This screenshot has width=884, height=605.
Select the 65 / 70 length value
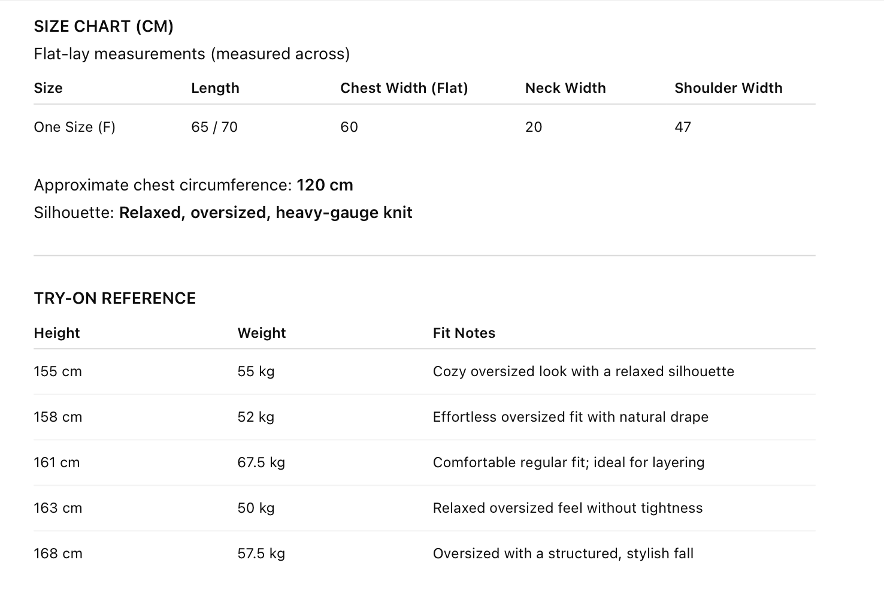214,127
